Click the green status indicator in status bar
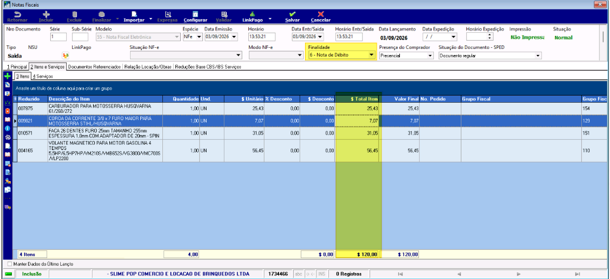610x279 pixels. click(x=8, y=274)
